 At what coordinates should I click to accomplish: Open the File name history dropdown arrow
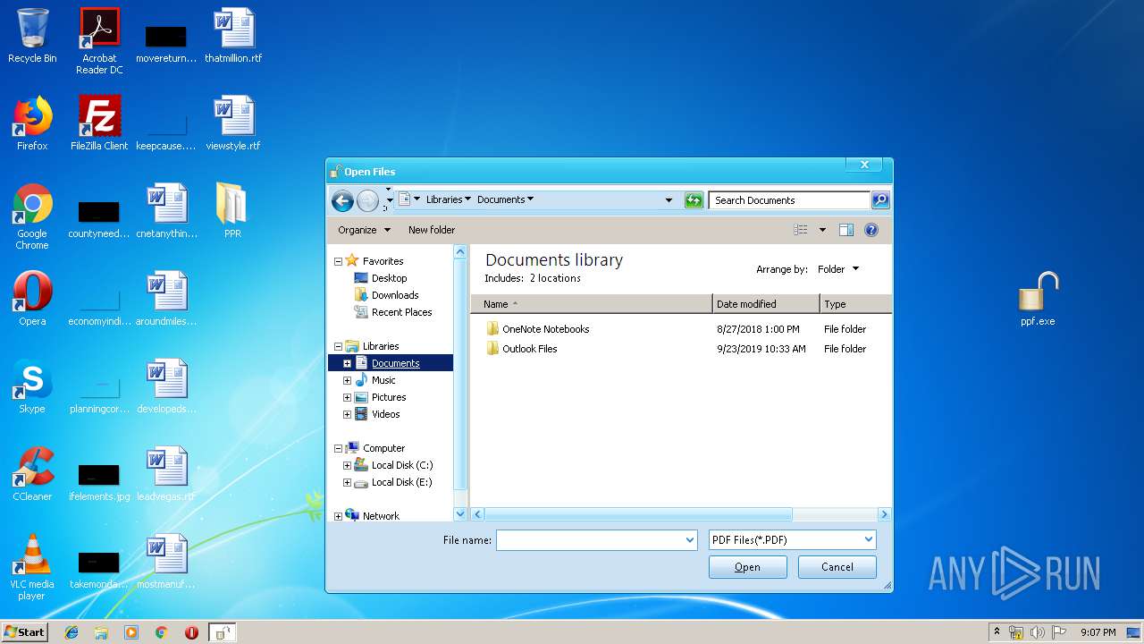click(x=689, y=540)
